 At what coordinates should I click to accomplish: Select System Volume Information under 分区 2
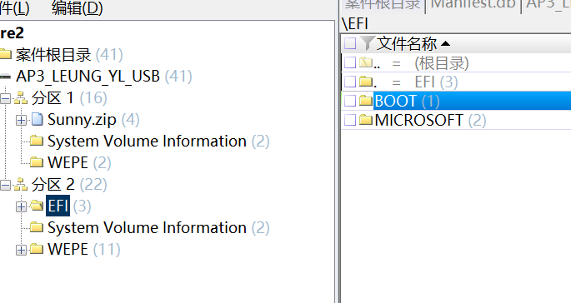(x=158, y=228)
